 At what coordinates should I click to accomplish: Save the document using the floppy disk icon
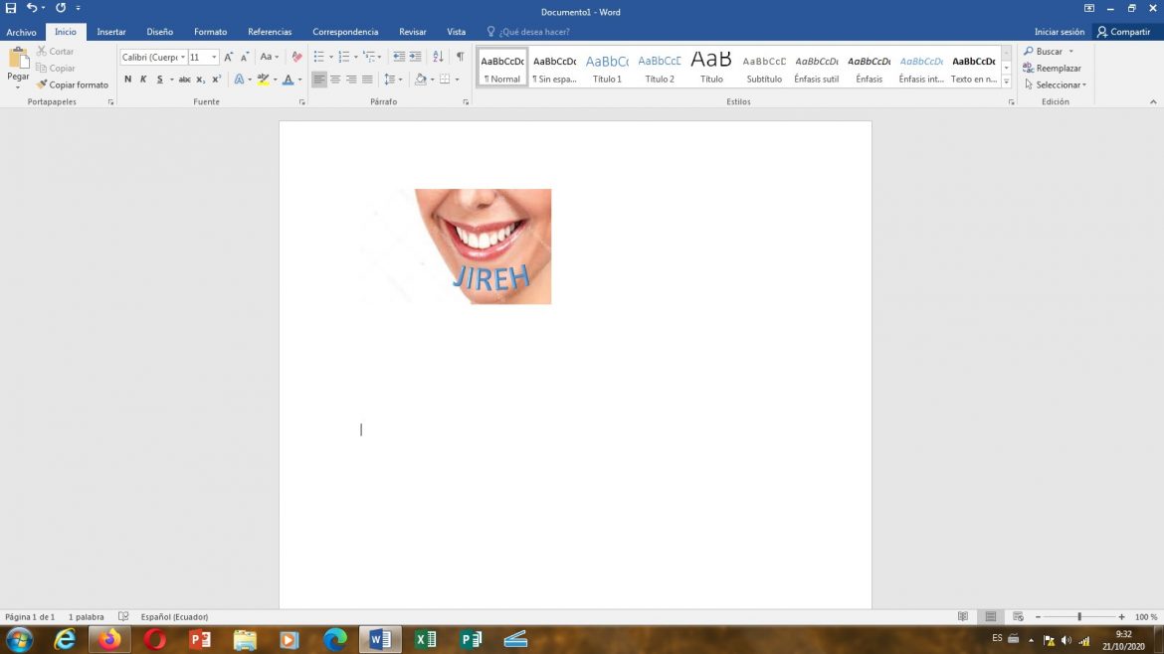pos(11,8)
